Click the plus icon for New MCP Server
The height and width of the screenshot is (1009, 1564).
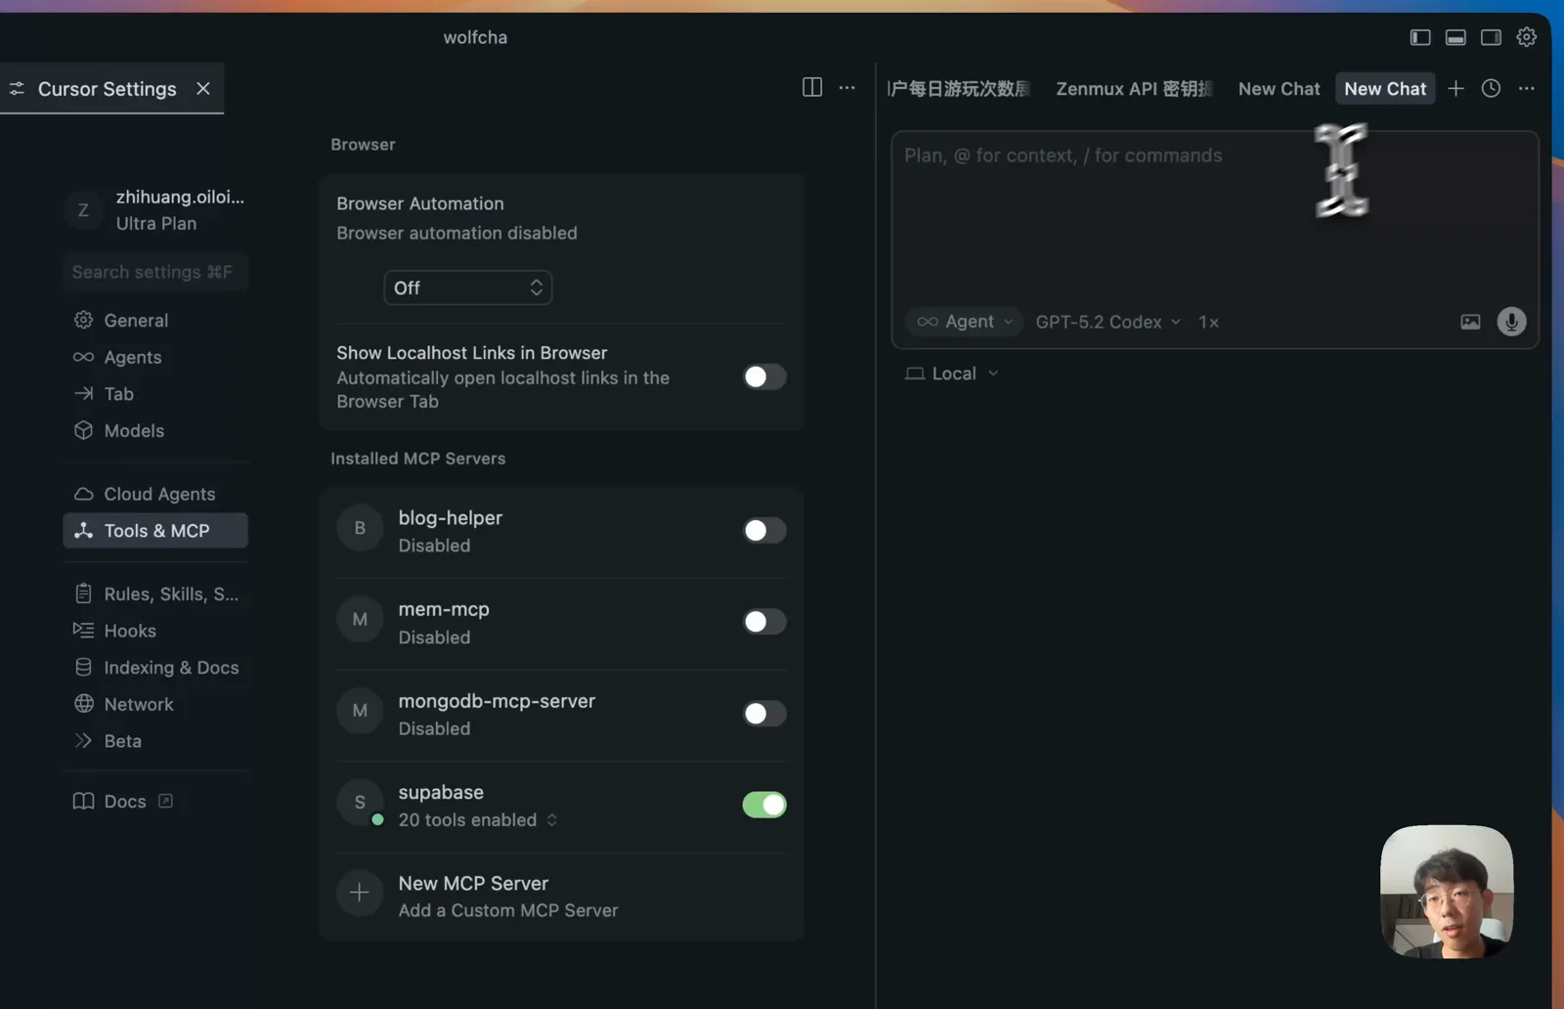[360, 893]
